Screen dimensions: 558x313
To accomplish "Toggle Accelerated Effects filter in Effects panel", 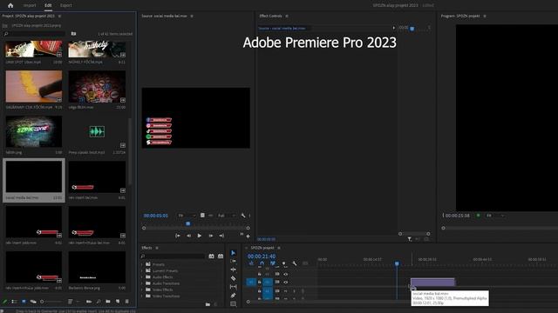I will tap(211, 256).
